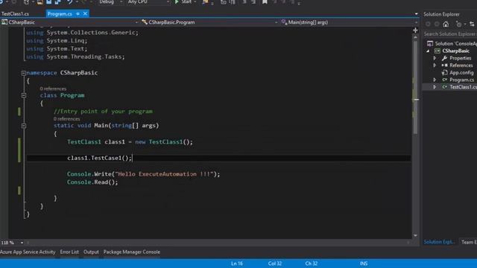Collapse the CSharpBasic project node
This screenshot has width=477, height=268.
point(428,51)
